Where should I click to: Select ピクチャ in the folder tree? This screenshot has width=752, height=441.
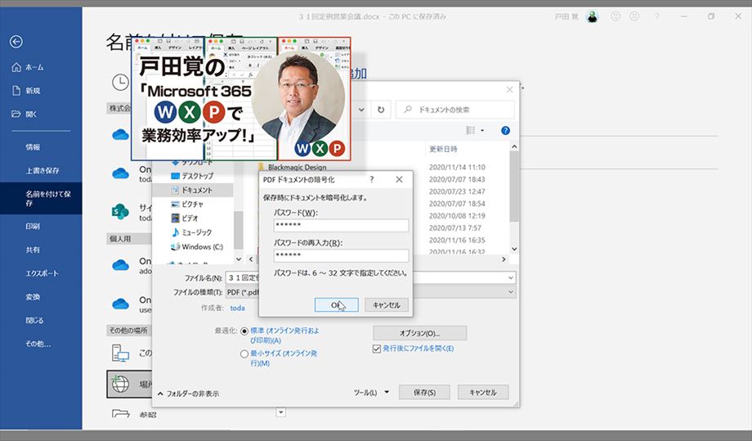point(187,204)
